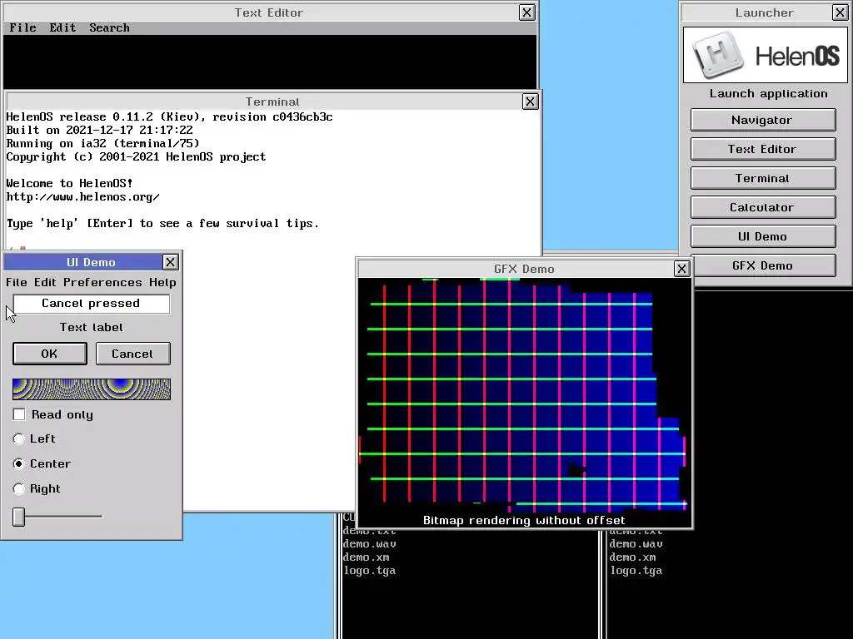853x639 pixels.
Task: Click the 'Bitmap rendering without offset' caption
Action: pyautogui.click(x=525, y=521)
